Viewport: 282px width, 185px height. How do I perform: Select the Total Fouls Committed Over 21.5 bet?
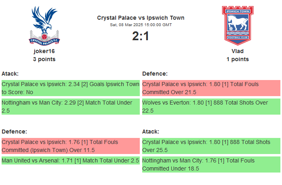[x=211, y=88]
